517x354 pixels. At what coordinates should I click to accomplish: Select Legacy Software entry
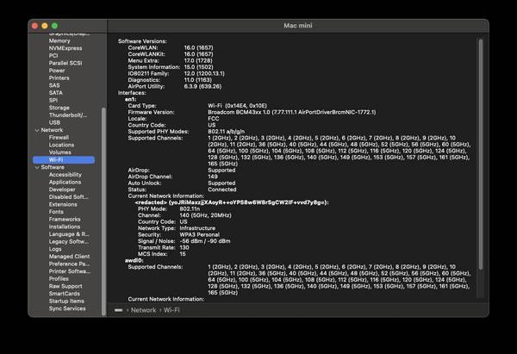coord(69,242)
